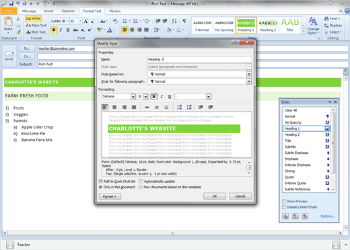Toggle Bold in the ribbon Font group

pyautogui.click(x=54, y=30)
